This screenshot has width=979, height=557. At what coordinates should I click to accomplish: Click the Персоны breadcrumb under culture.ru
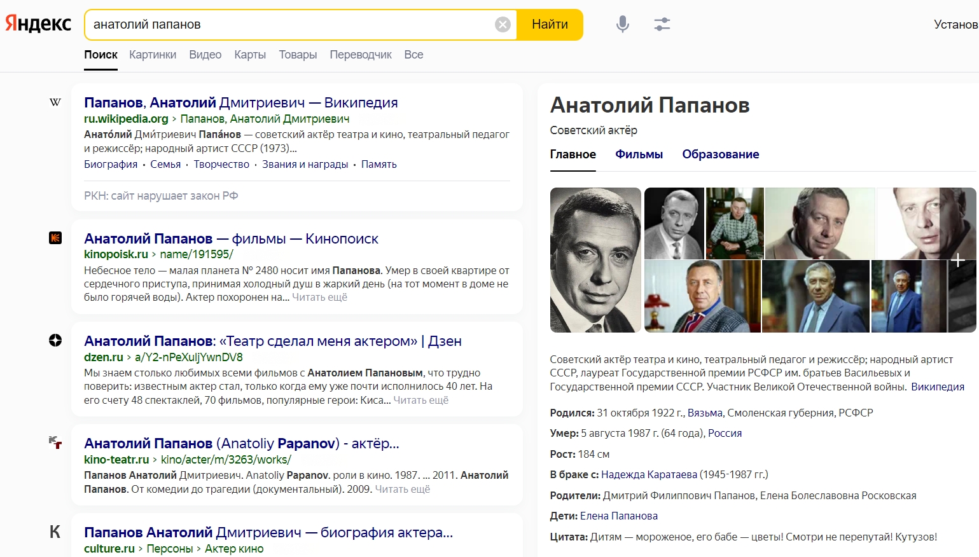click(169, 549)
